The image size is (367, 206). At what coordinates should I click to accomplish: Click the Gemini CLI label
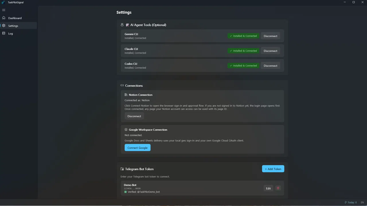point(131,34)
